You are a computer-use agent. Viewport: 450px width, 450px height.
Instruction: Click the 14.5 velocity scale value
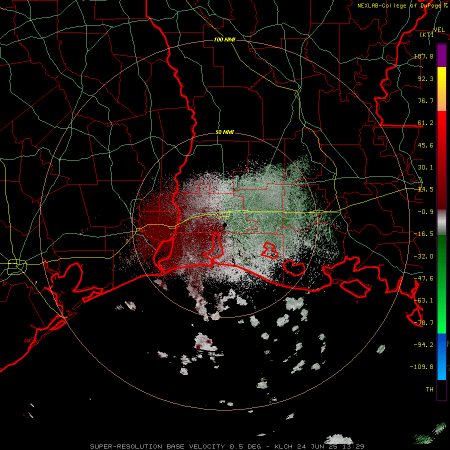(425, 189)
